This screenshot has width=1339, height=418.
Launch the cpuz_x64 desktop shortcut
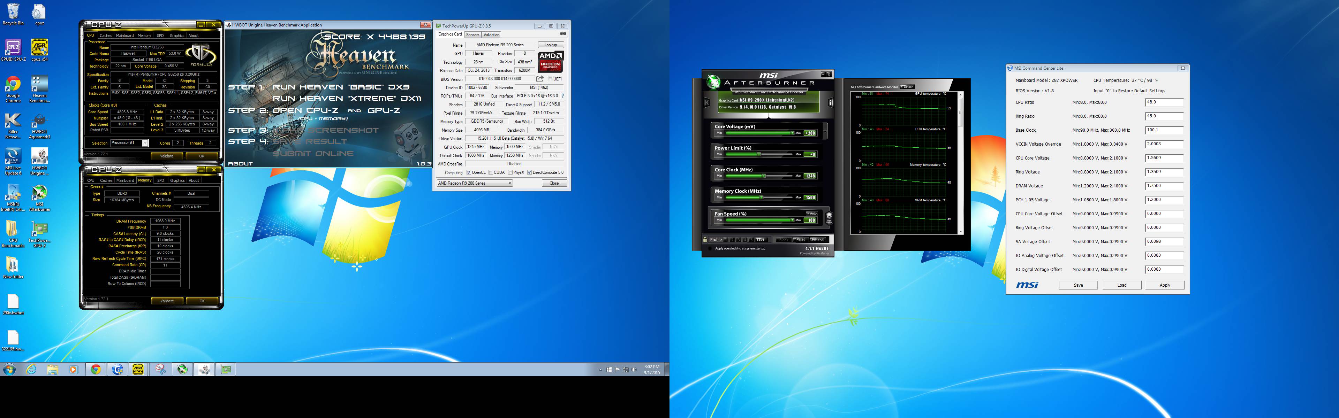point(39,51)
